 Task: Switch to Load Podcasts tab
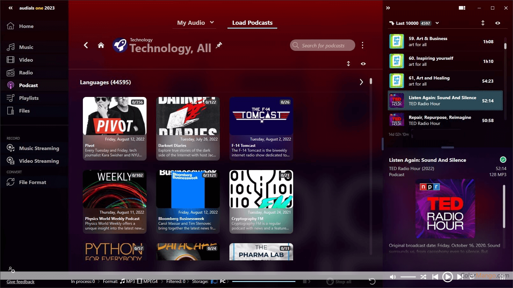(252, 23)
